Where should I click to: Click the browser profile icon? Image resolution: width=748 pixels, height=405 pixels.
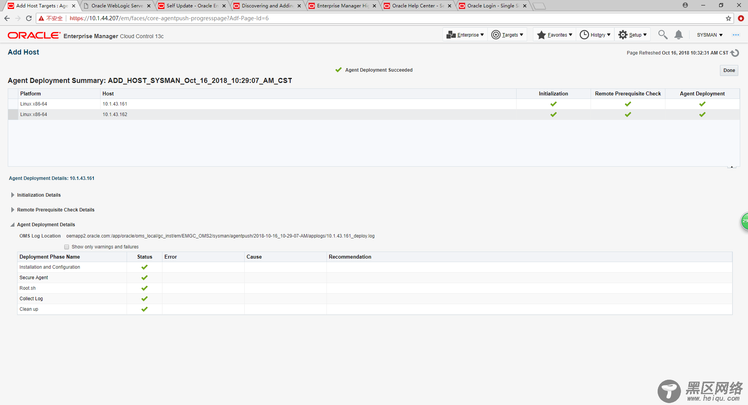[x=685, y=5]
